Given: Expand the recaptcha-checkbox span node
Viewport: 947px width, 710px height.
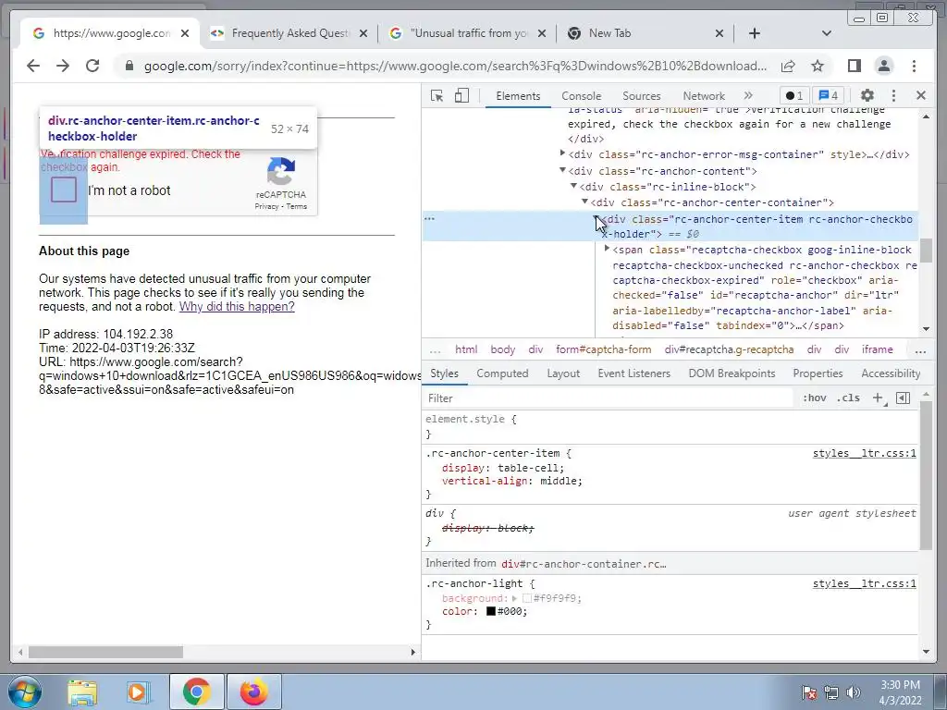Looking at the screenshot, I should click(607, 248).
